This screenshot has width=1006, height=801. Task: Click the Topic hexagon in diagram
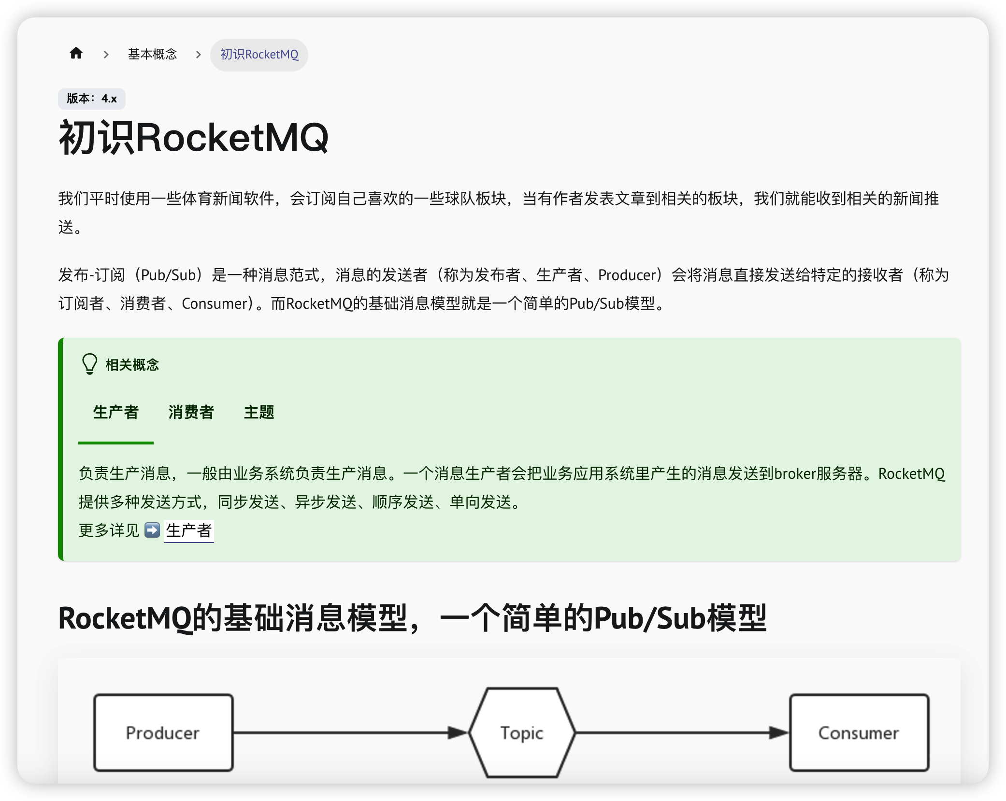point(522,732)
